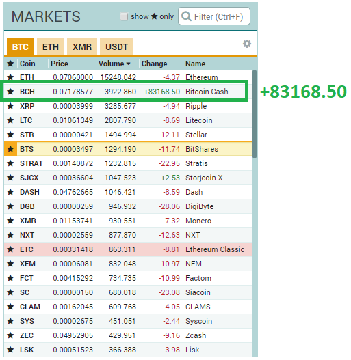This screenshot has width=351, height=360.
Task: Select the Ethereum name cell
Action: 201,77
